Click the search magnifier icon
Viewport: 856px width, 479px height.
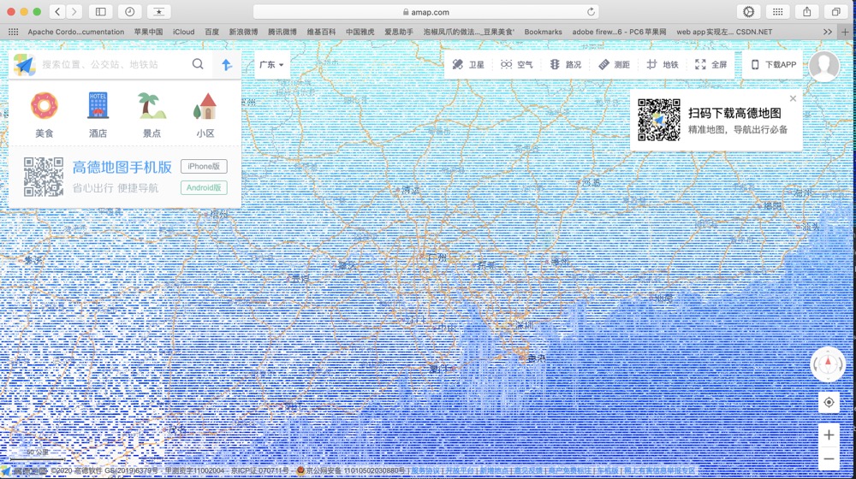[198, 64]
